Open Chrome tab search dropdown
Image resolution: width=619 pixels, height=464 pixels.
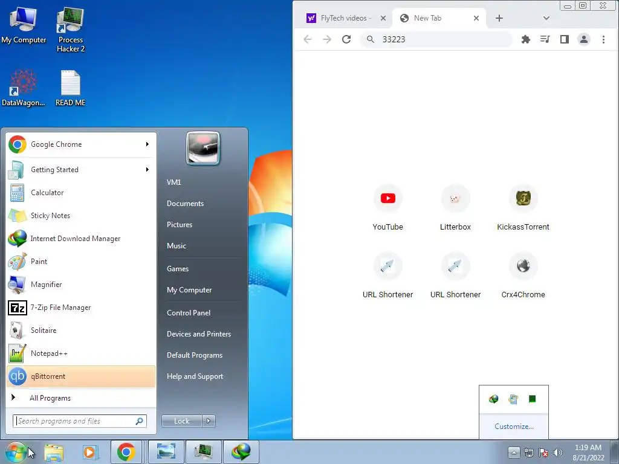[x=546, y=18]
